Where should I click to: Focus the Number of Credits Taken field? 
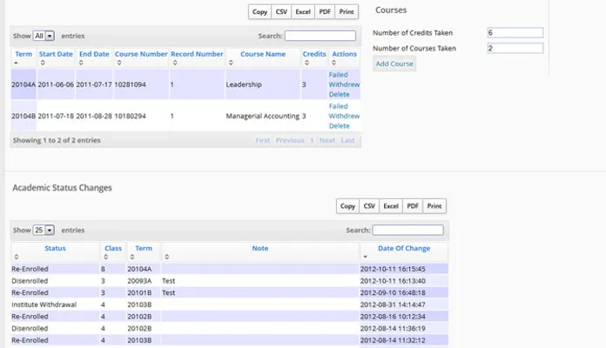pos(515,33)
